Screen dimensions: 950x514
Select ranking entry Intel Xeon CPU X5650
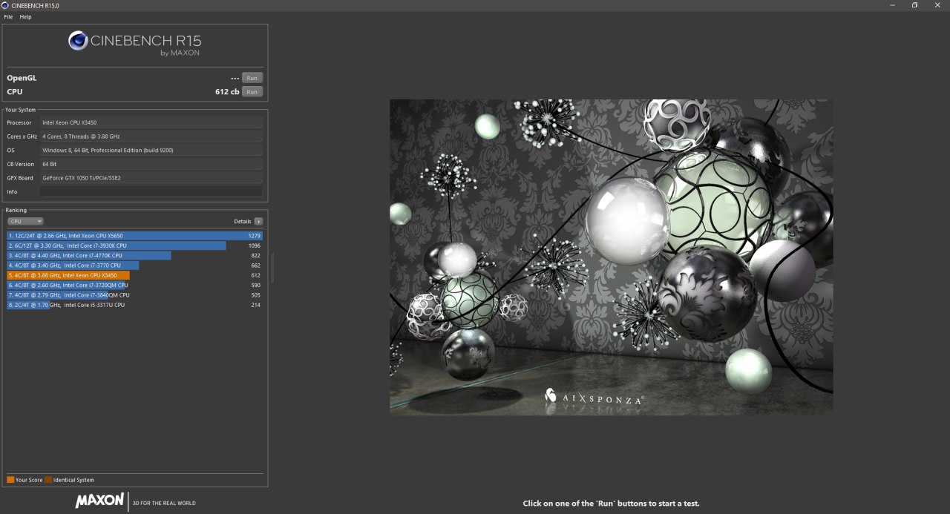click(x=134, y=236)
